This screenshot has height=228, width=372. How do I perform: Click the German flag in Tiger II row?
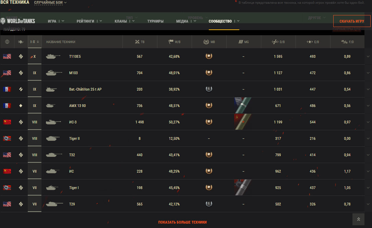click(7, 138)
